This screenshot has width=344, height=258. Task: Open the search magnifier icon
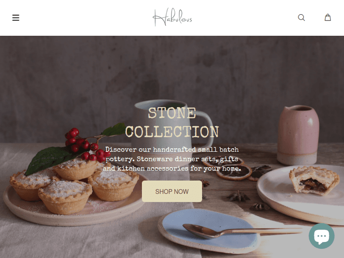coord(301,17)
